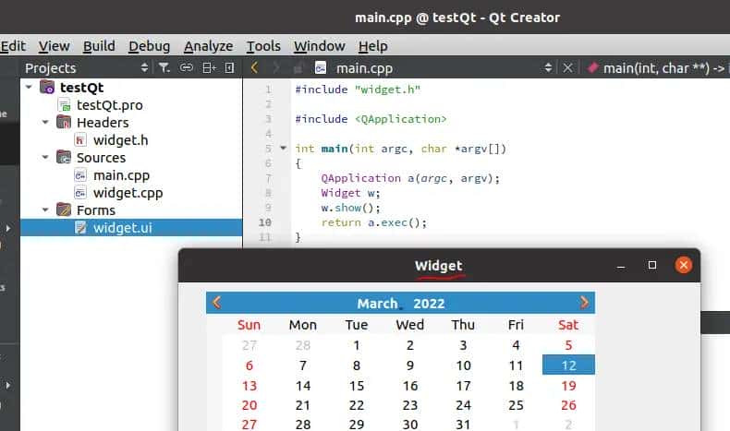Click the filter tree icon in Projects panel
Viewport: 730px width, 431px height.
[164, 68]
